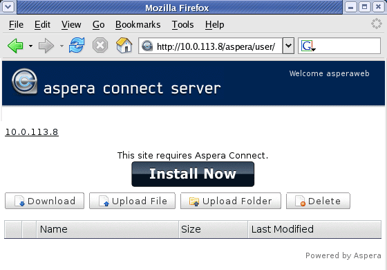
Task: Expand the address bar URL dropdown
Action: (x=288, y=46)
